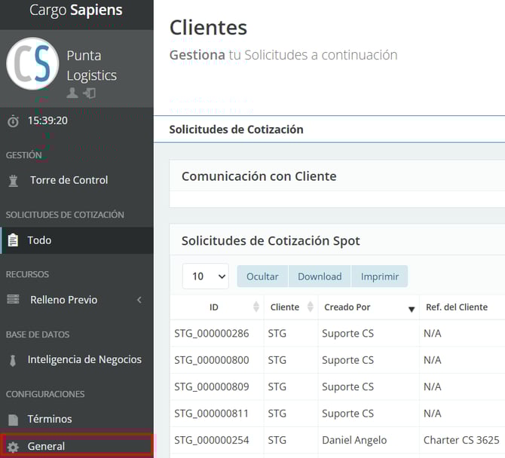Click the stopwatch icon next to the time
505x458 pixels.
(x=13, y=121)
